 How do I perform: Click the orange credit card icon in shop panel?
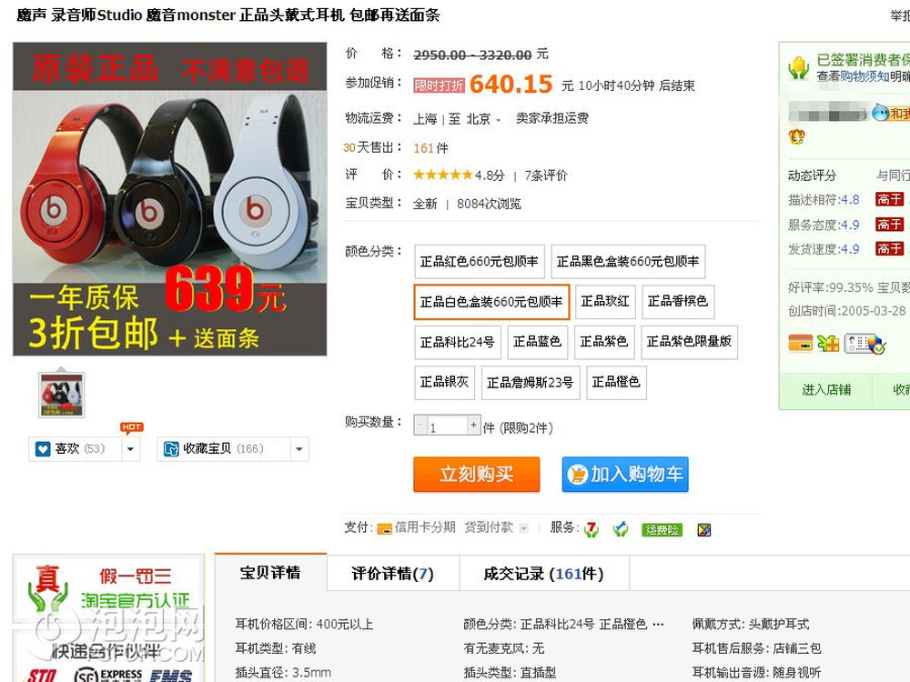800,344
